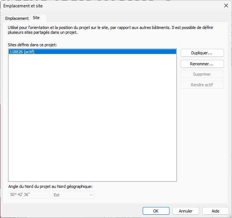Click the empty area of the sites list
The image size is (232, 218).
[x=92, y=117]
